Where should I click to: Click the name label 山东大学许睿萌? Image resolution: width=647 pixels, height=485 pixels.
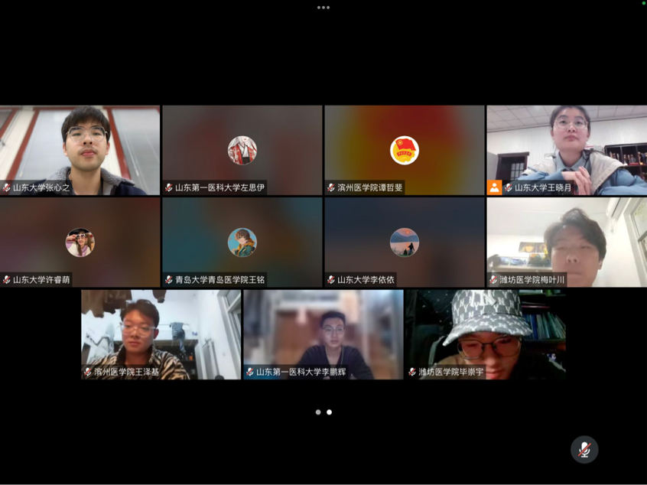(41, 279)
